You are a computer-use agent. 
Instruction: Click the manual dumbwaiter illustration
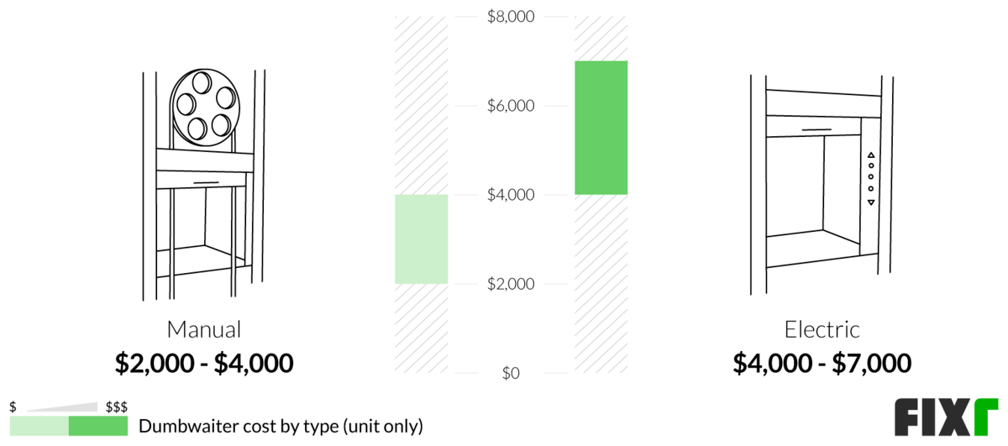click(x=204, y=185)
